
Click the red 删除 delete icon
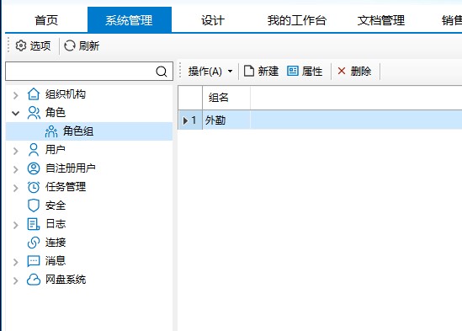pyautogui.click(x=342, y=71)
